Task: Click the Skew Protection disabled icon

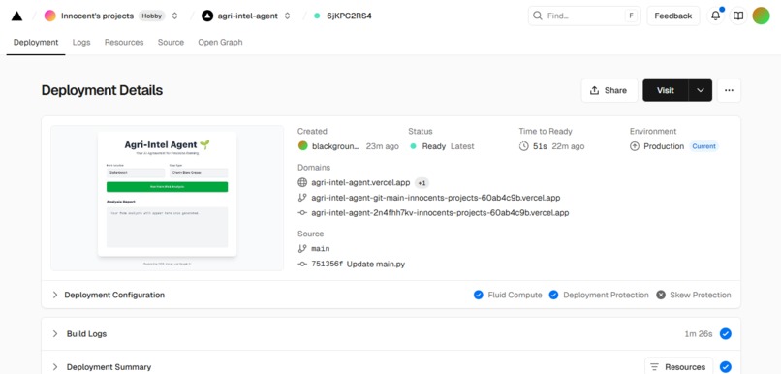Action: tap(661, 295)
